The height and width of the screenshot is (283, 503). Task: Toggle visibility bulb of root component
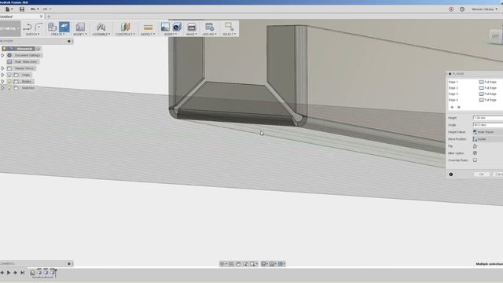4,49
